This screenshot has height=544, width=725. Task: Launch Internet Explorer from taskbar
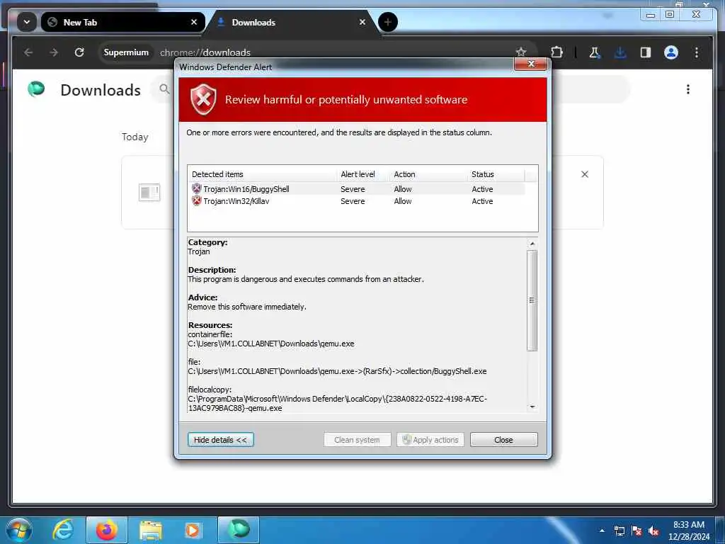click(x=63, y=530)
